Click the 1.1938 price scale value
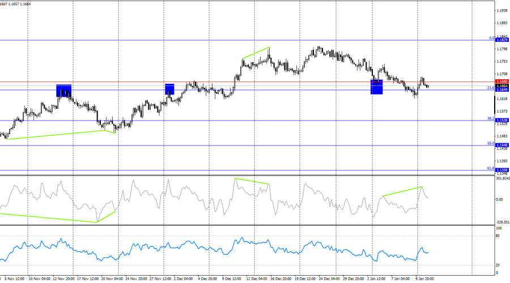This screenshot has width=510, height=283. click(502, 10)
